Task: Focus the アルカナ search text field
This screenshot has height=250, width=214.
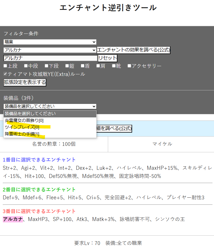Action: [50, 58]
